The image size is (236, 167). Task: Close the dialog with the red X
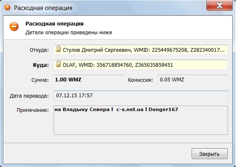click(219, 5)
